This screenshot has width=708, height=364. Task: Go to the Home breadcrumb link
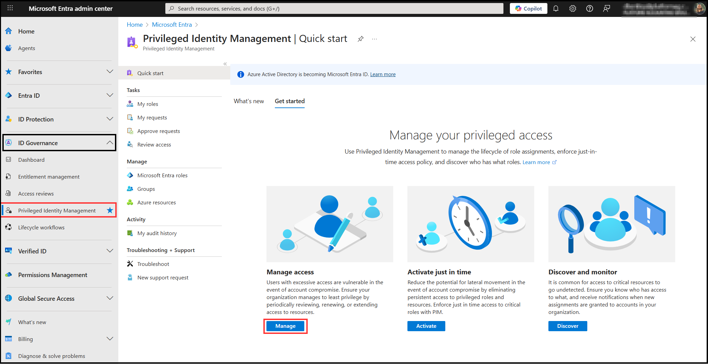point(135,25)
